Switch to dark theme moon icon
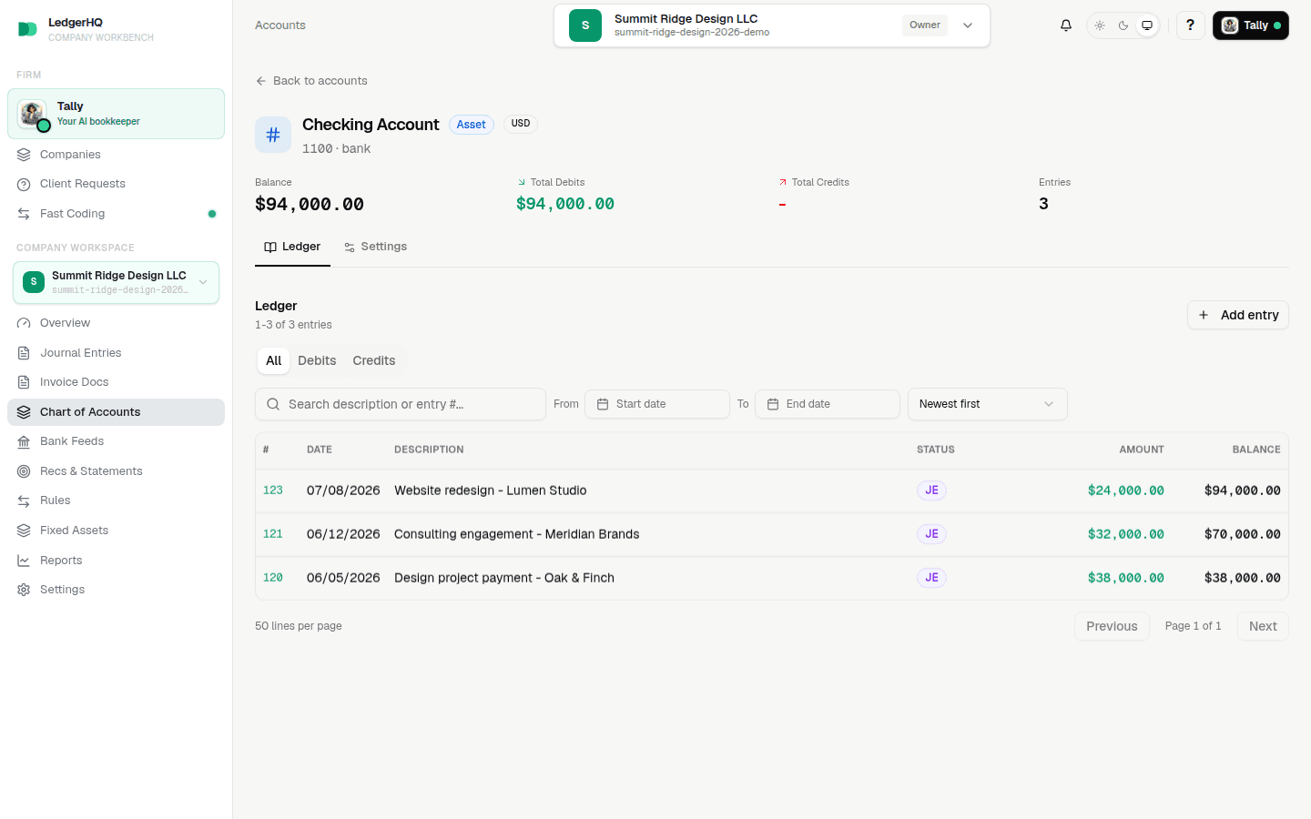 pos(1123,25)
